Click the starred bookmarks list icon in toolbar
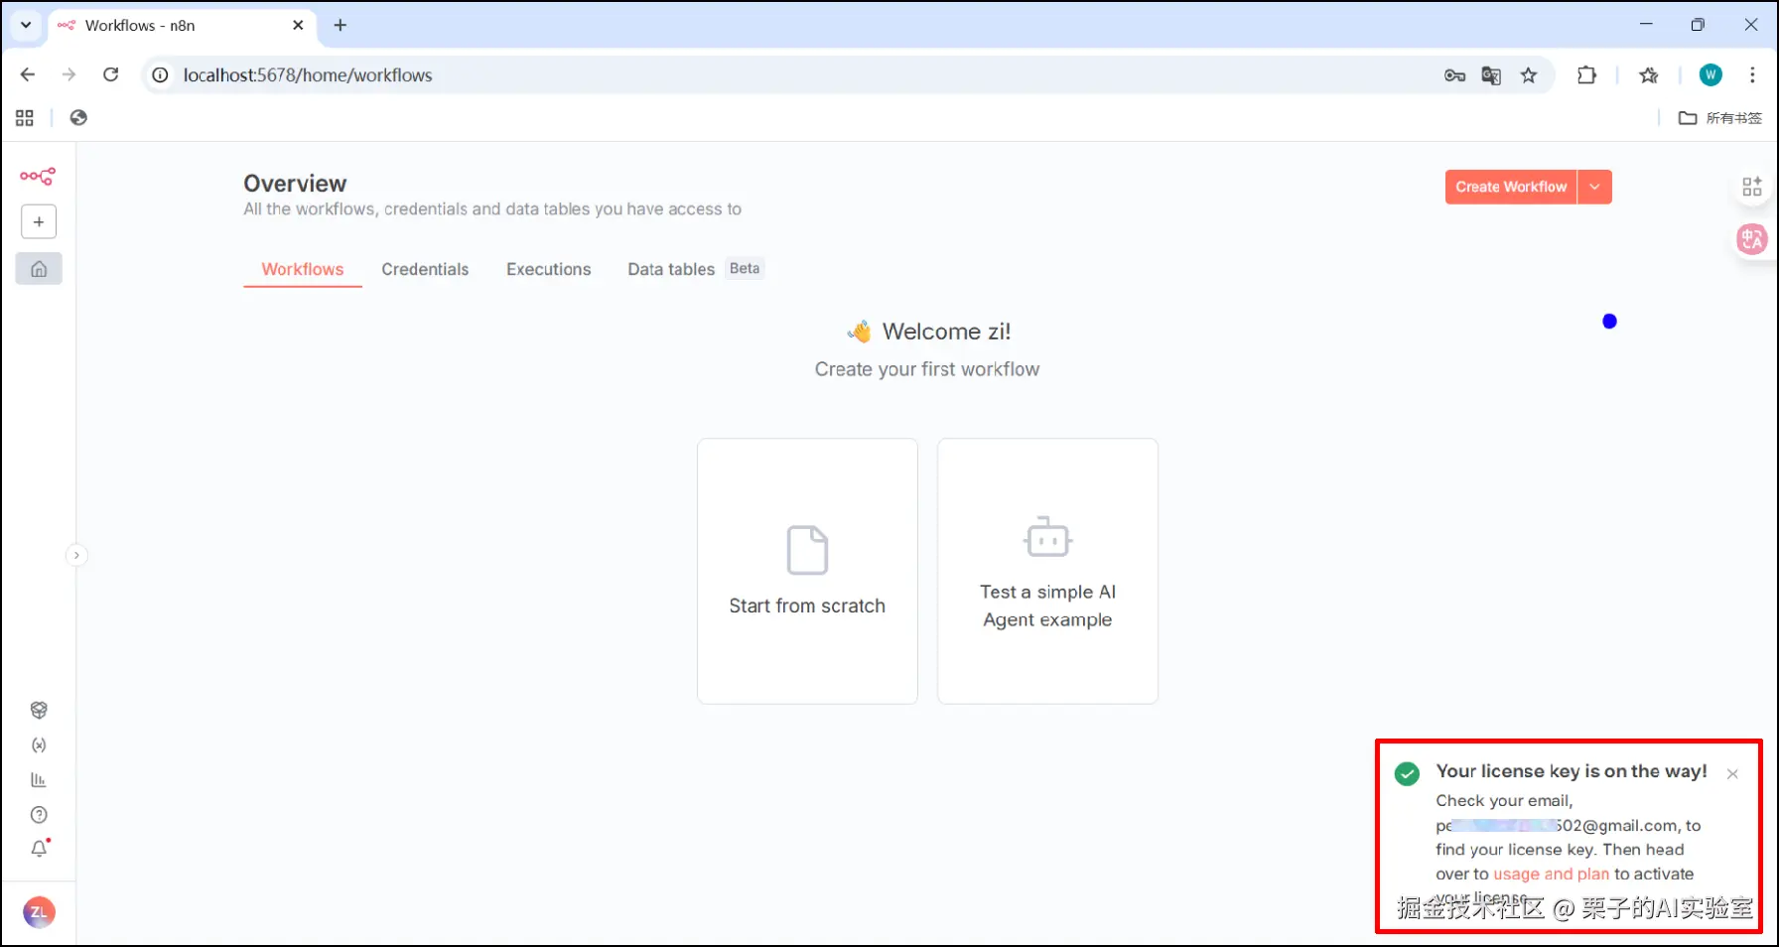This screenshot has height=947, width=1779. coord(1649,75)
